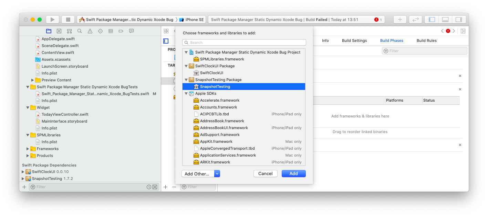The image size is (488, 217).
Task: Open the Debug navigator icon
Action: [111, 31]
